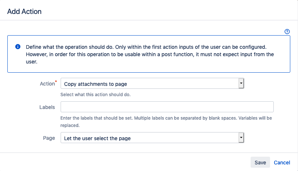This screenshot has width=298, height=171.
Task: Open the 'Let the user select the page' selector
Action: tap(150, 138)
